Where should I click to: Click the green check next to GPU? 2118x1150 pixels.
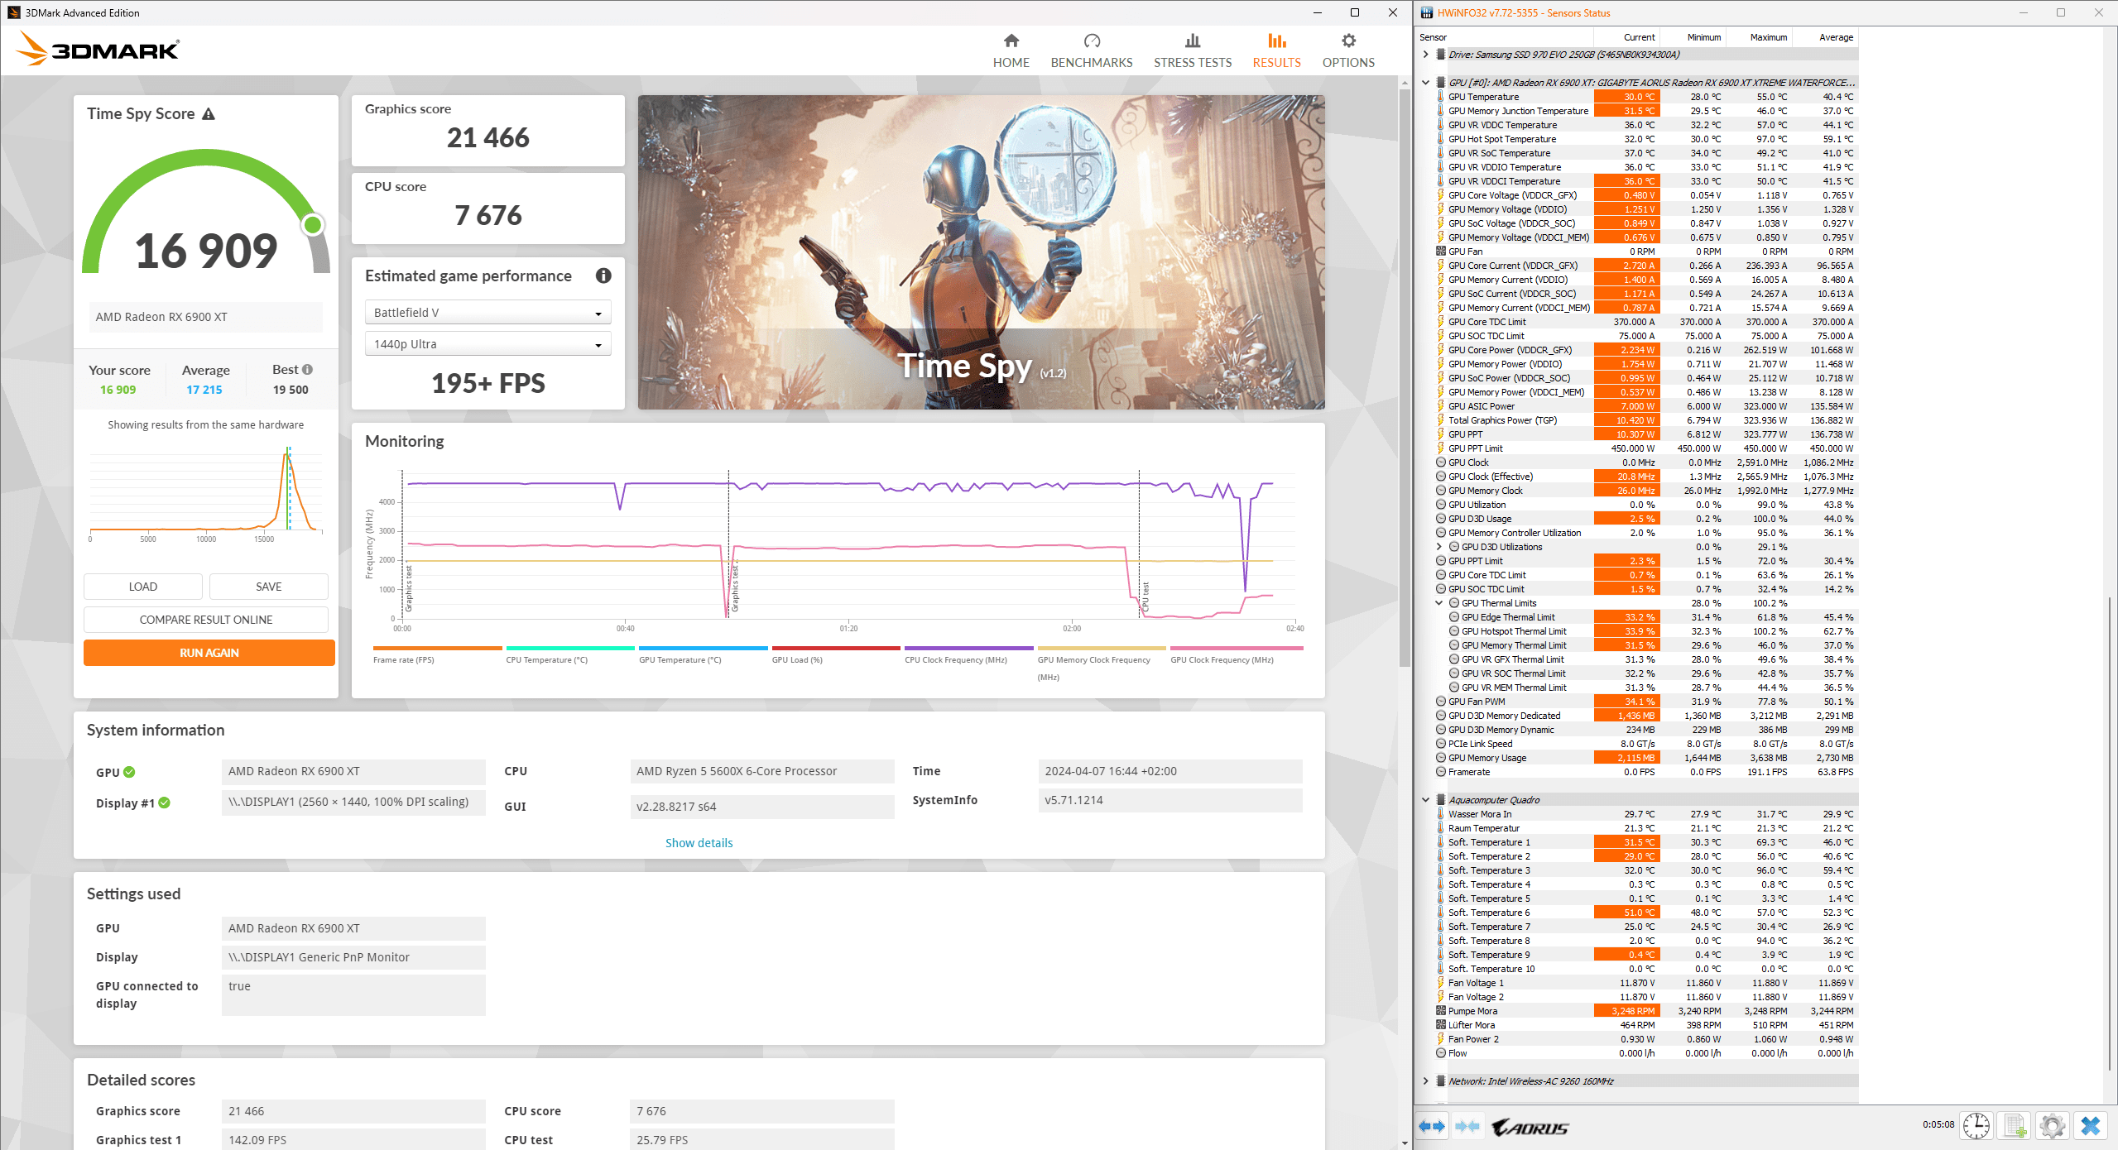pos(129,772)
